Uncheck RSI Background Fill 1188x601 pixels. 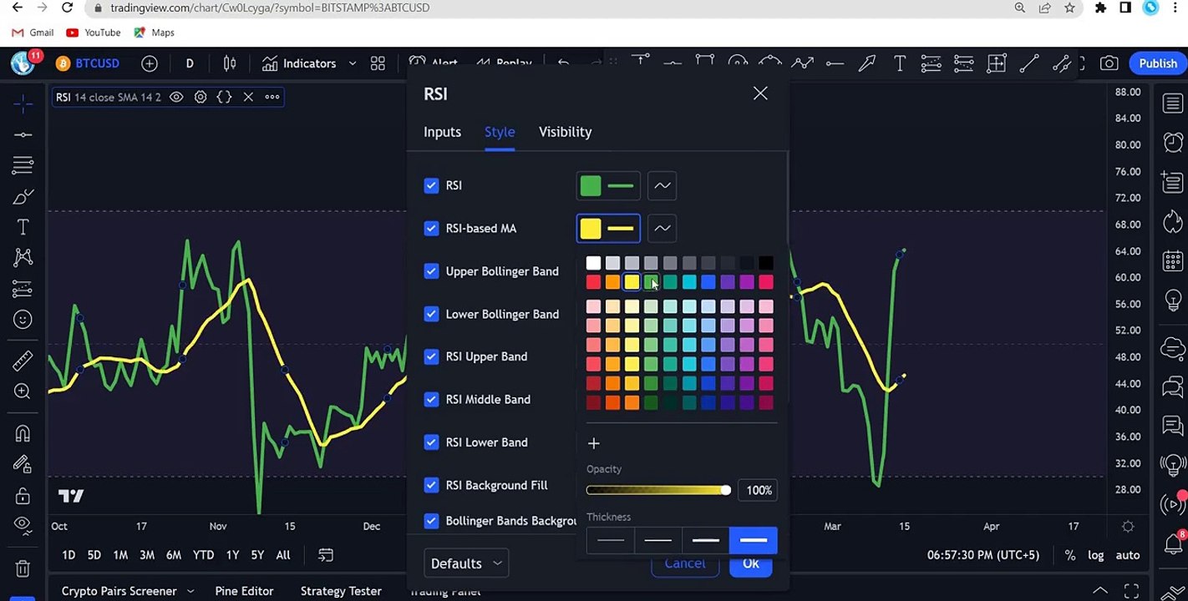pyautogui.click(x=431, y=485)
